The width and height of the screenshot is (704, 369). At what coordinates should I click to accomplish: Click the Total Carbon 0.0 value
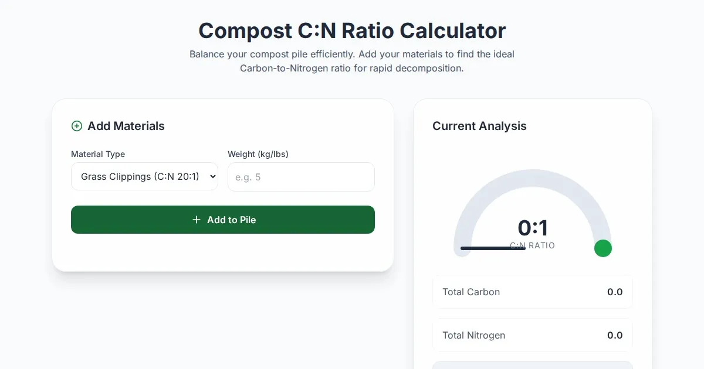[x=615, y=292]
